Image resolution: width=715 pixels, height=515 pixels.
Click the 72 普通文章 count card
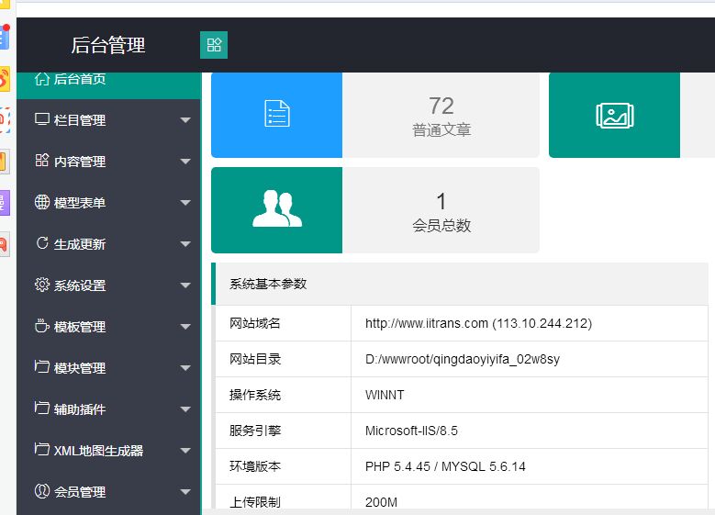[441, 115]
